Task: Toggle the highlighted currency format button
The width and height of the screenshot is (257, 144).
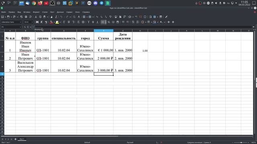Action: 103,22
